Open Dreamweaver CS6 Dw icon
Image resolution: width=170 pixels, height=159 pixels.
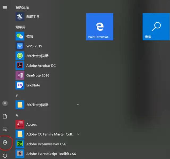[20, 144]
